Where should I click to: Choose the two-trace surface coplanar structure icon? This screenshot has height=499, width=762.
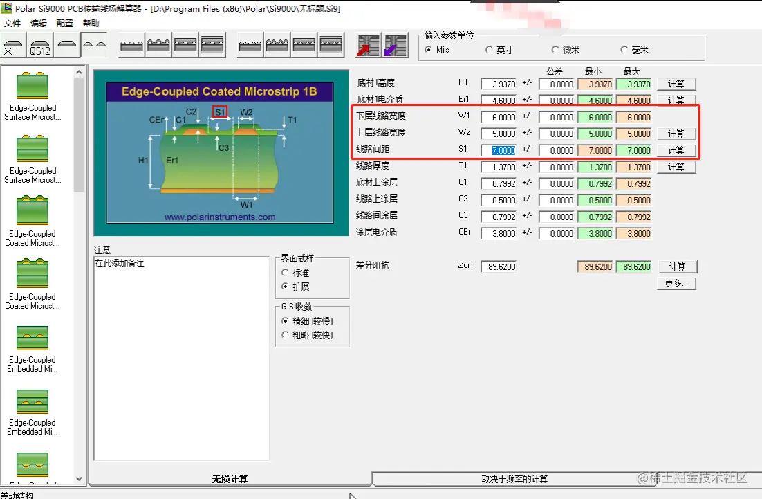pos(131,46)
